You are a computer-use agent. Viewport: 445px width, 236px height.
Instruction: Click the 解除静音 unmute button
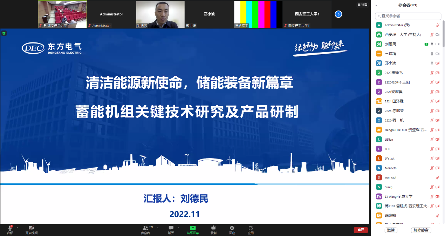421,230
